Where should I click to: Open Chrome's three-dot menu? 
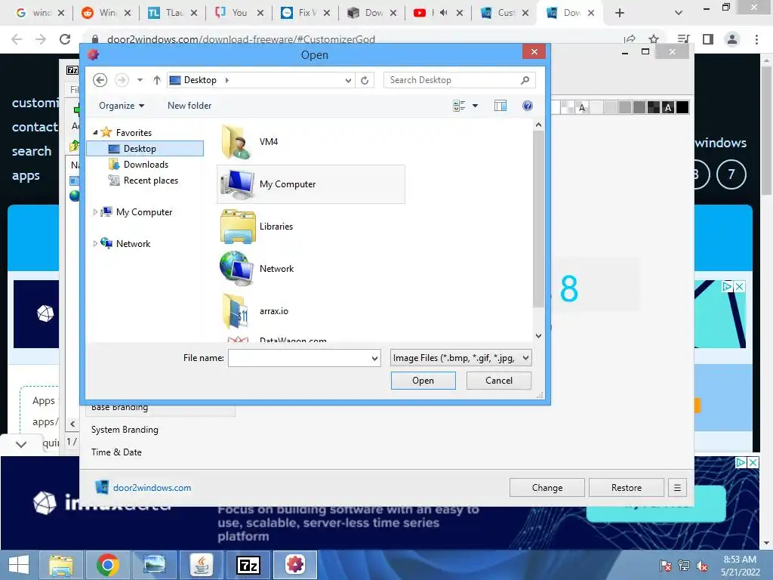click(756, 39)
